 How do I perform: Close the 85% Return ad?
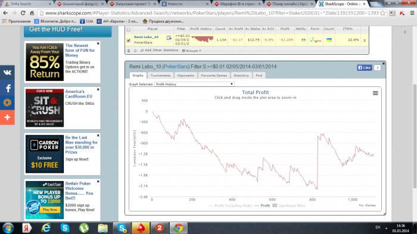click(98, 43)
